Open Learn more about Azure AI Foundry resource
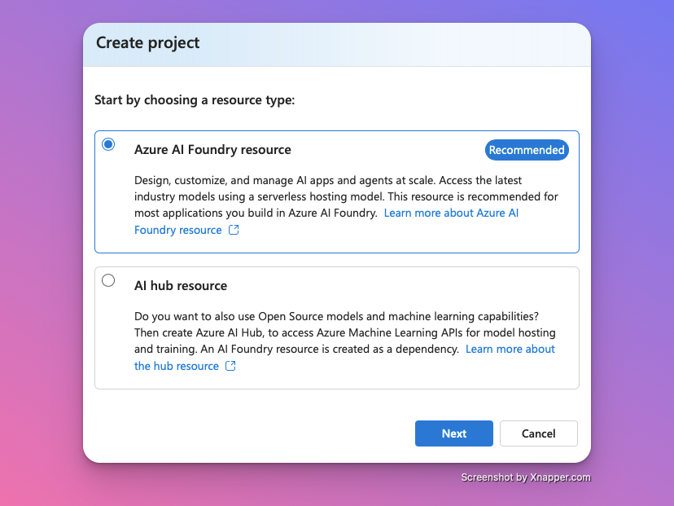This screenshot has width=674, height=506. click(451, 213)
